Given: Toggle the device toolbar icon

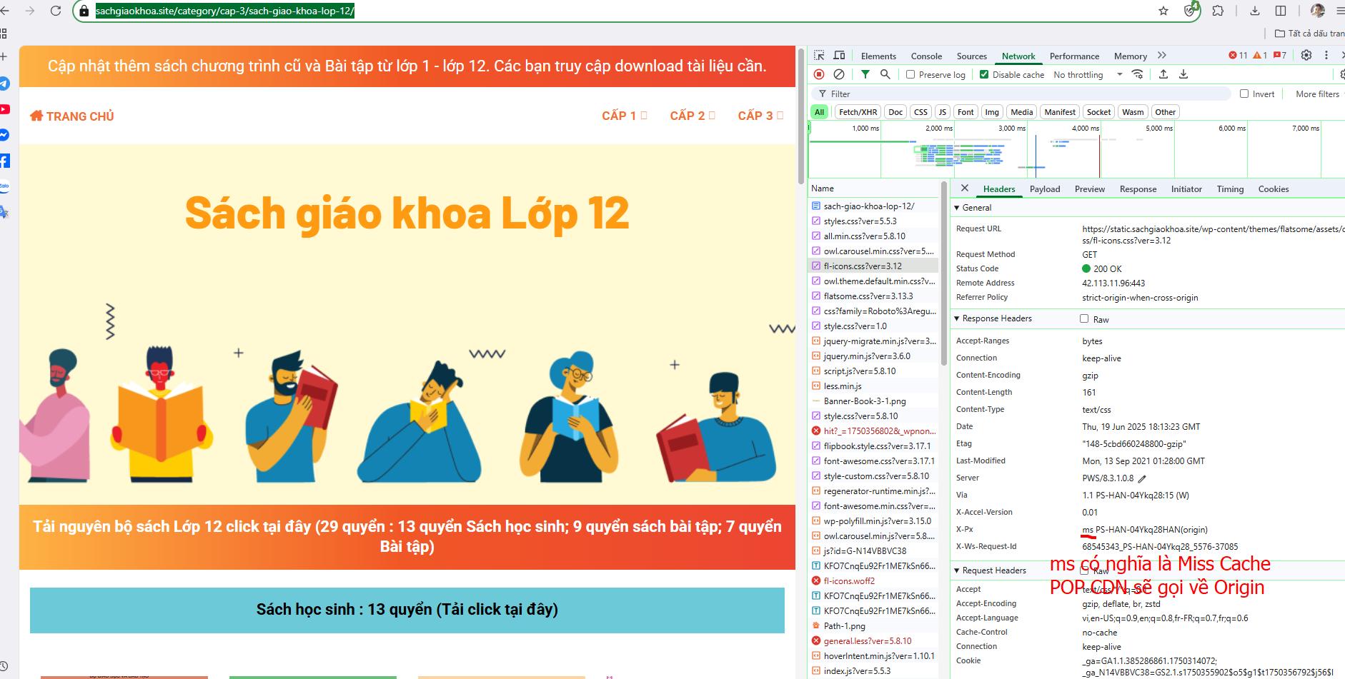Looking at the screenshot, I should pos(839,56).
